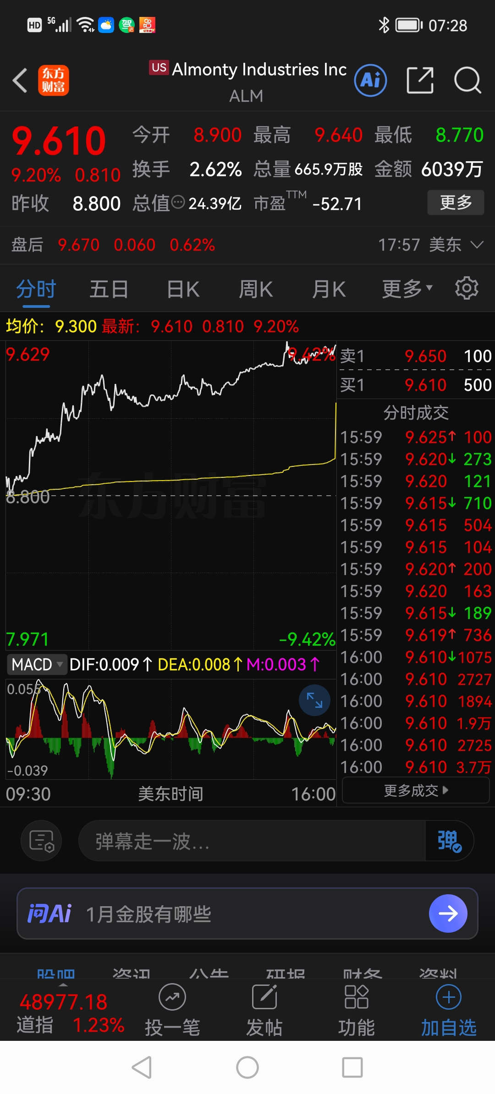Viewport: 495px width, 1094px height.
Task: Submit the 问Ai query with the arrow button
Action: (448, 913)
